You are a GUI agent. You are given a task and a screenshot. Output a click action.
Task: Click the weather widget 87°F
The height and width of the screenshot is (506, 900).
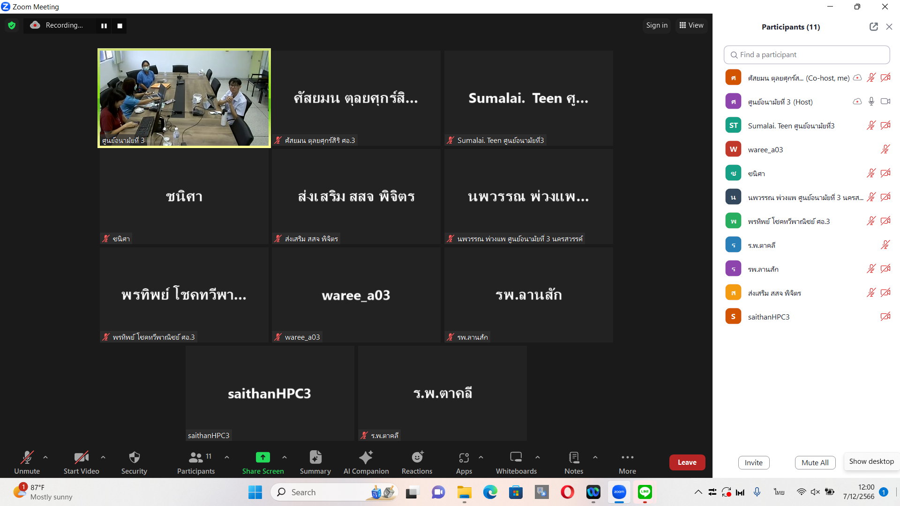[43, 492]
